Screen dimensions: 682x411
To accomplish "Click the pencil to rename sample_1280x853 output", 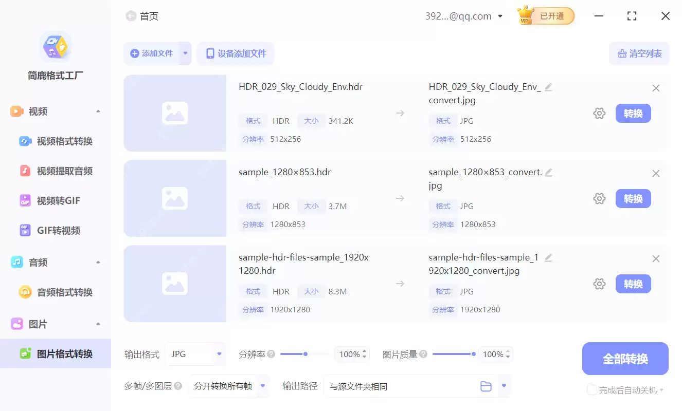I will coord(549,172).
